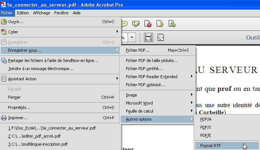Open the Affichage menu
The image size is (260, 150).
(41, 13)
